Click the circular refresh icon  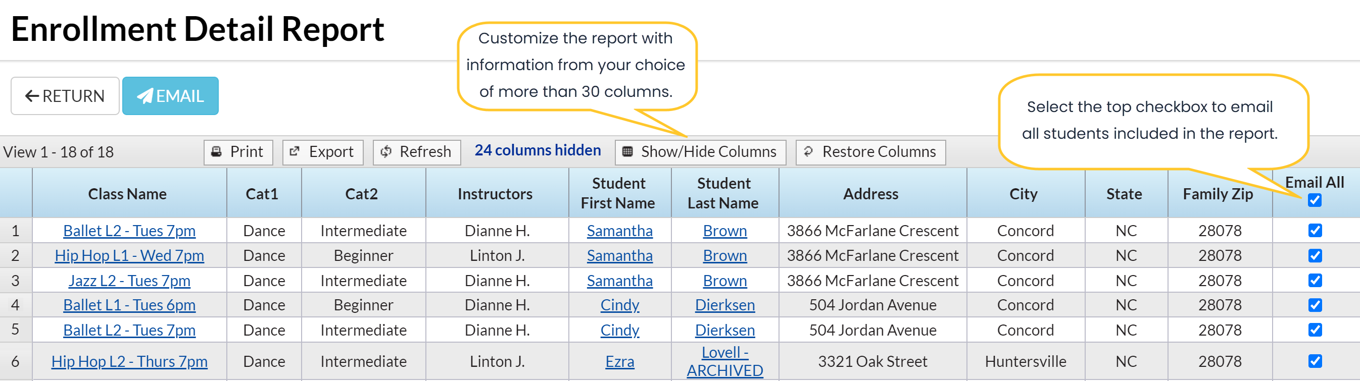[x=386, y=152]
